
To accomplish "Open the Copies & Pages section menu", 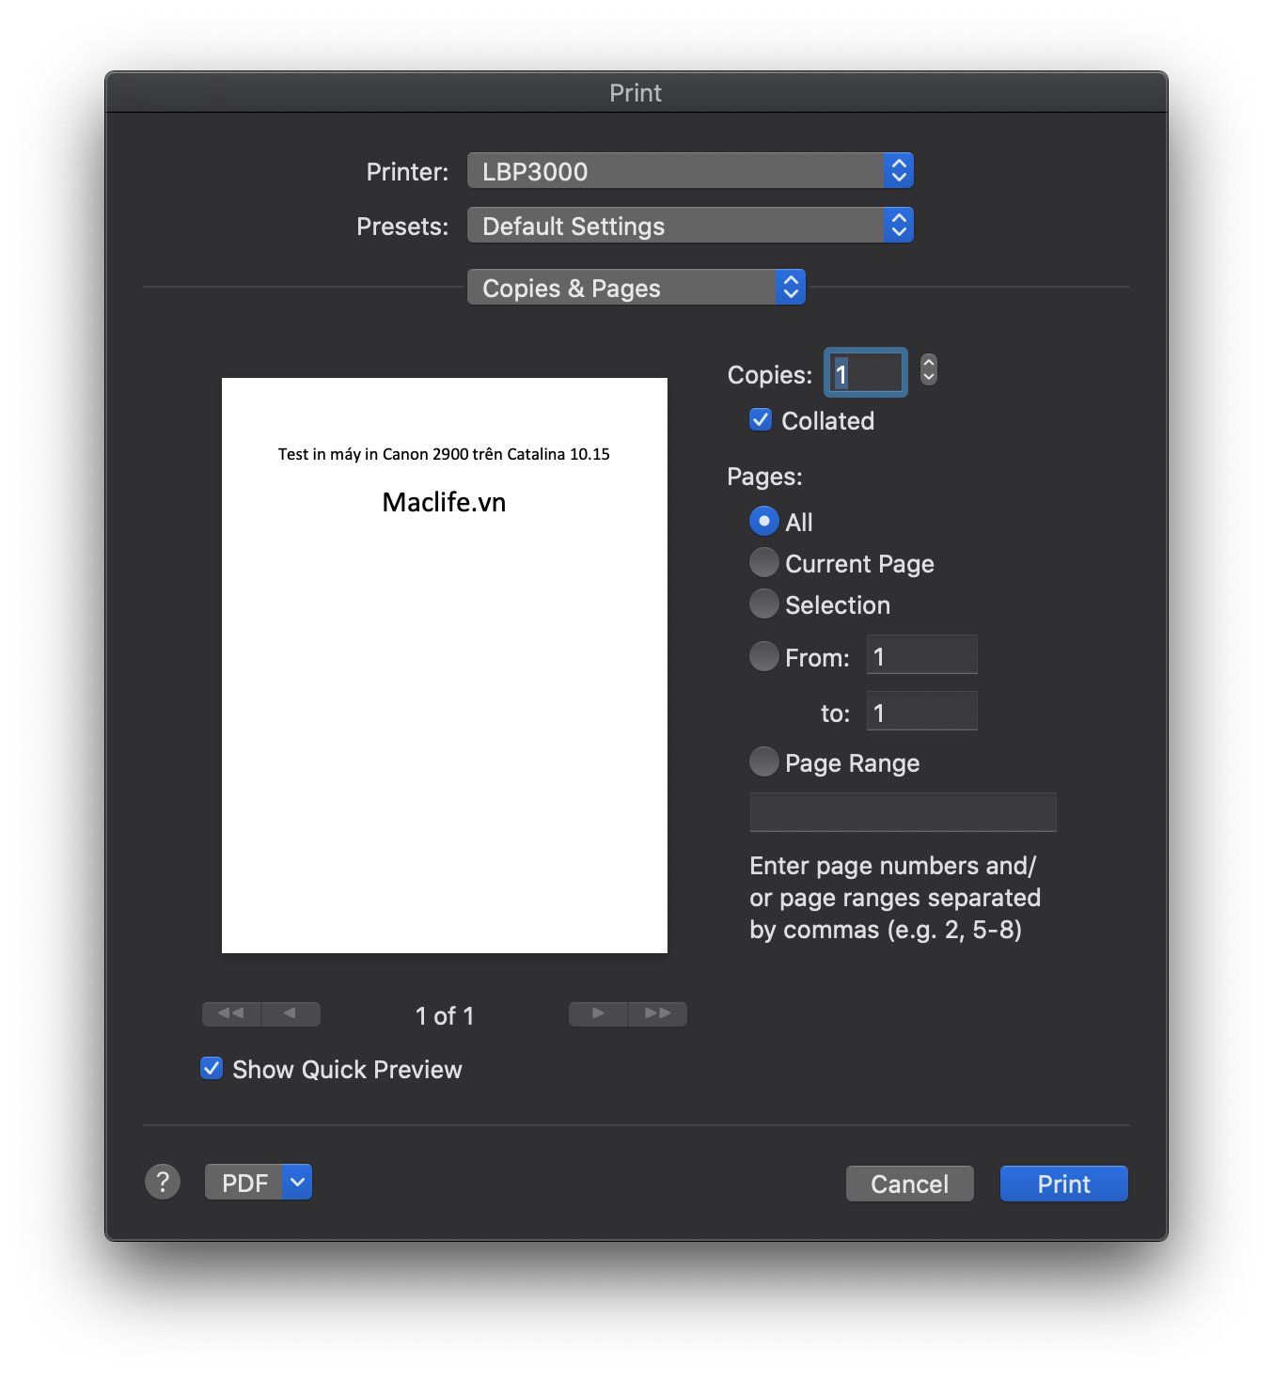I will (636, 288).
